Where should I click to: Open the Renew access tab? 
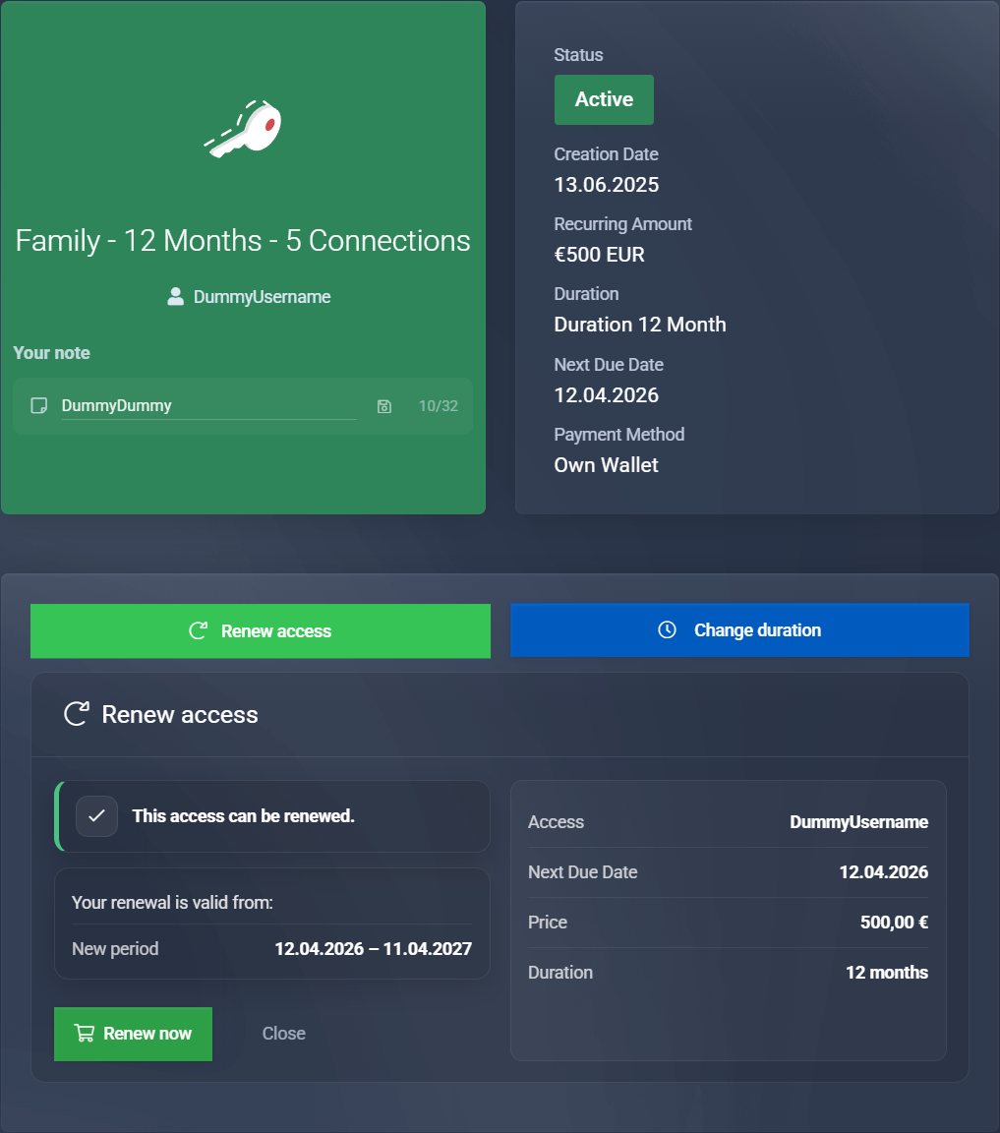click(261, 630)
